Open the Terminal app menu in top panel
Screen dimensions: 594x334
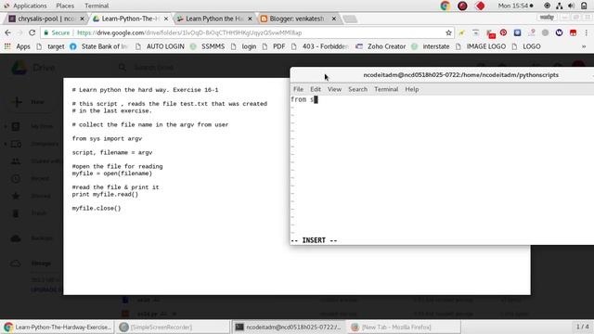coord(97,6)
